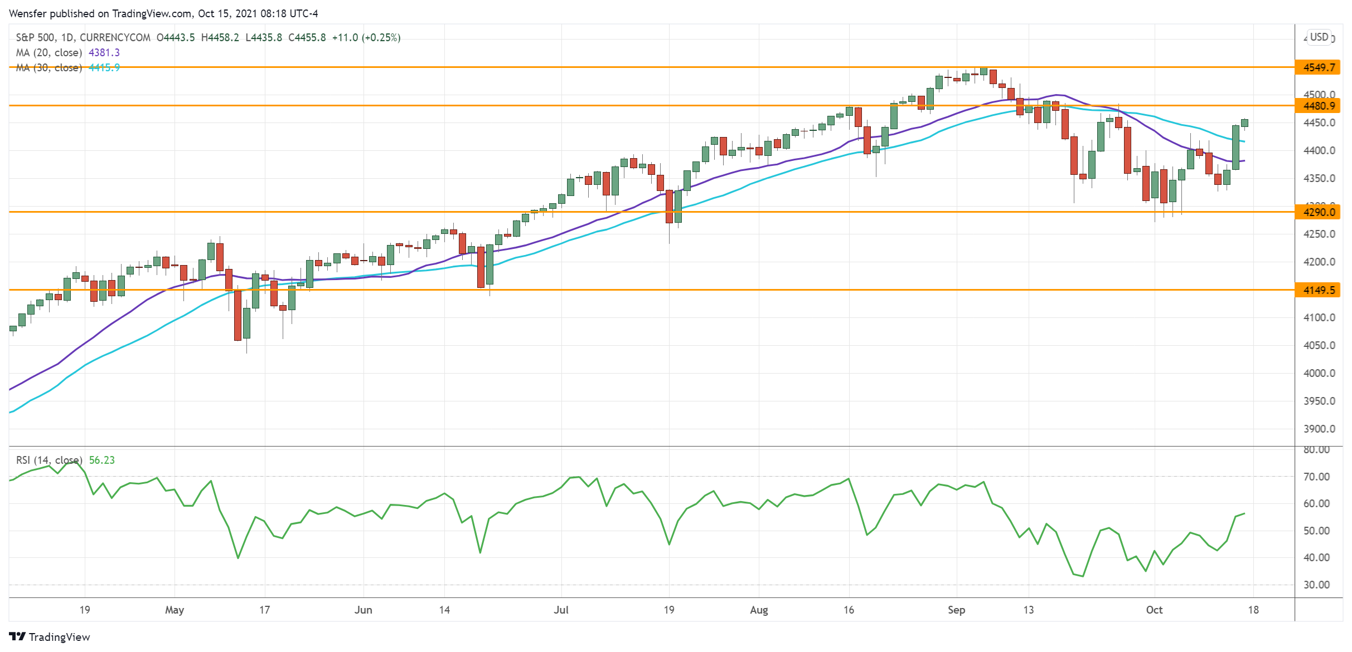Select the May date axis label

[x=175, y=610]
